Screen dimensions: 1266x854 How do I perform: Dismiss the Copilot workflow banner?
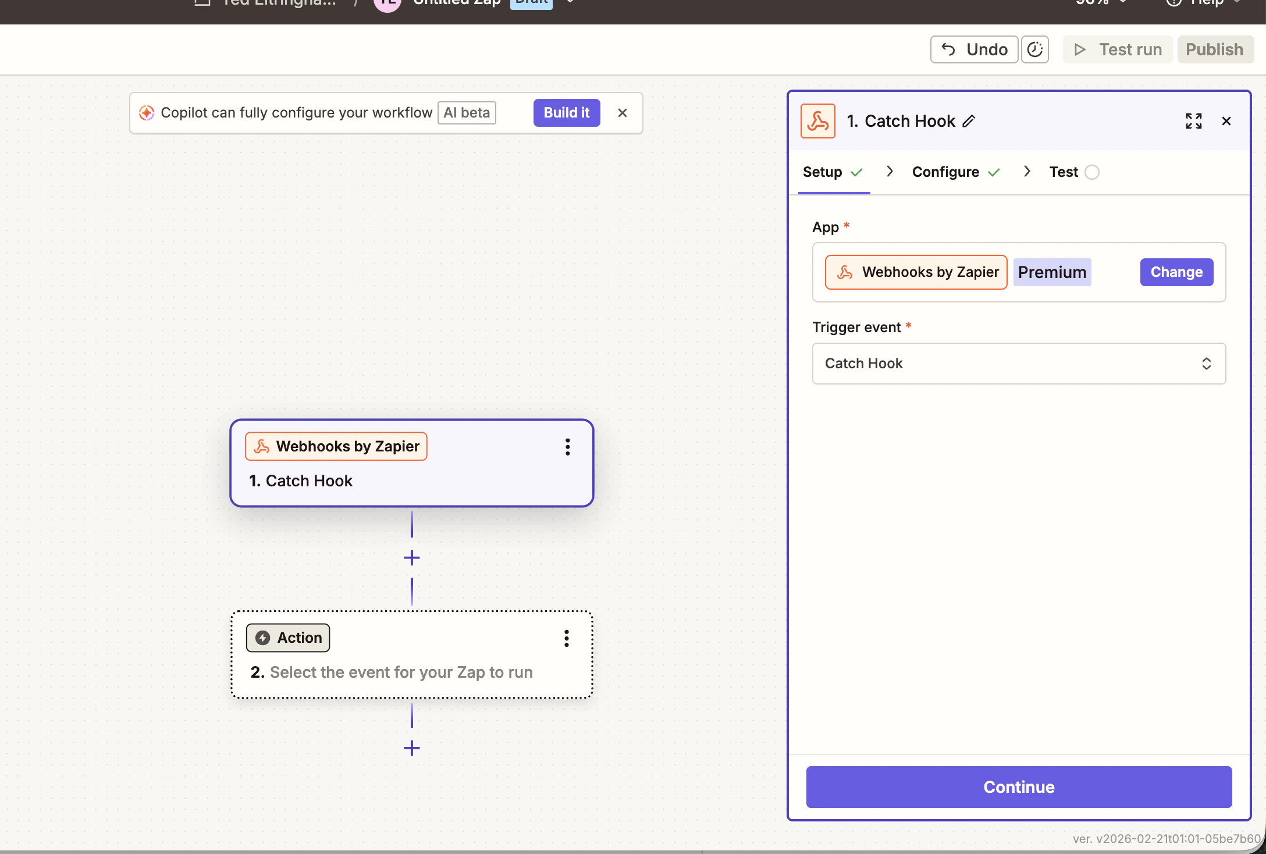(x=623, y=112)
